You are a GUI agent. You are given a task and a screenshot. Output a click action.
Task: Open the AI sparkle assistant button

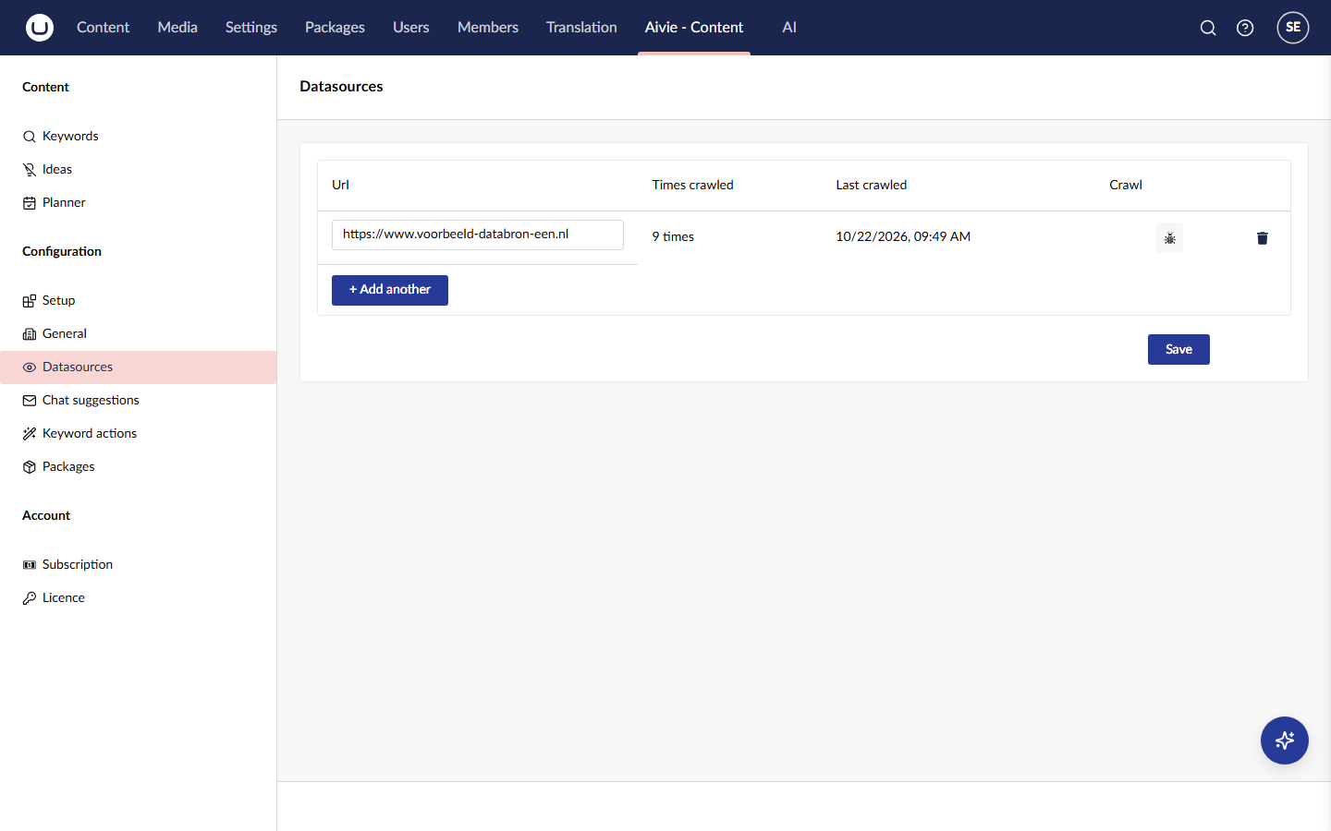tap(1285, 741)
